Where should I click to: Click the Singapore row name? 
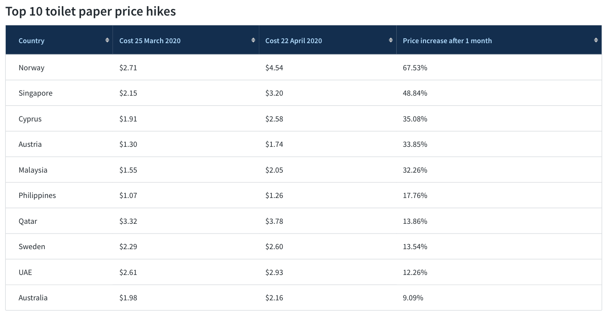[36, 93]
